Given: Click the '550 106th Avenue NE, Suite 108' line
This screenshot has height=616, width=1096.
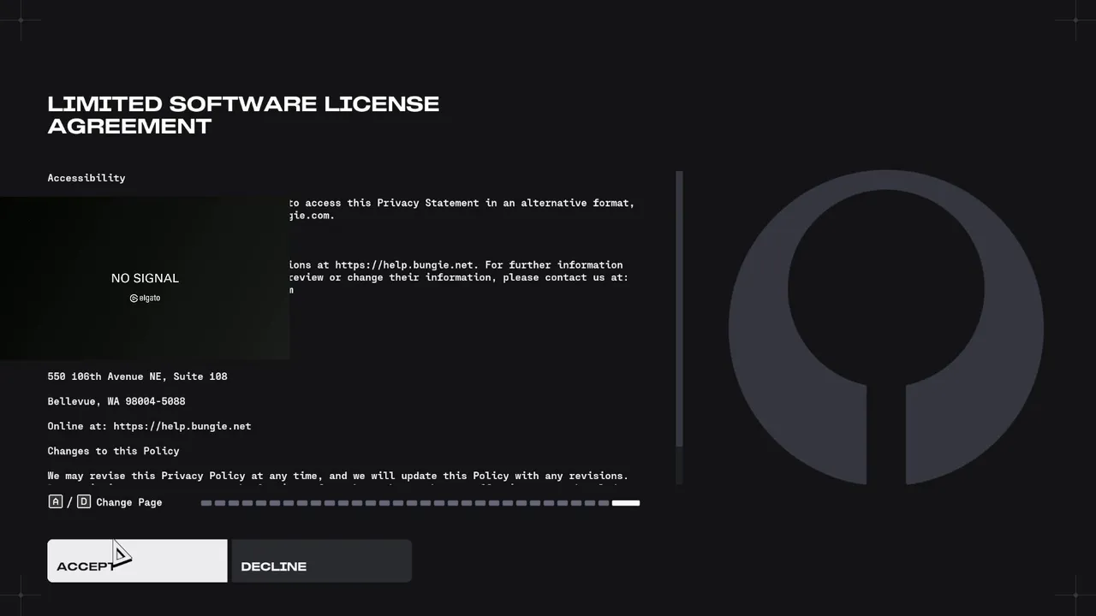Looking at the screenshot, I should click(137, 376).
